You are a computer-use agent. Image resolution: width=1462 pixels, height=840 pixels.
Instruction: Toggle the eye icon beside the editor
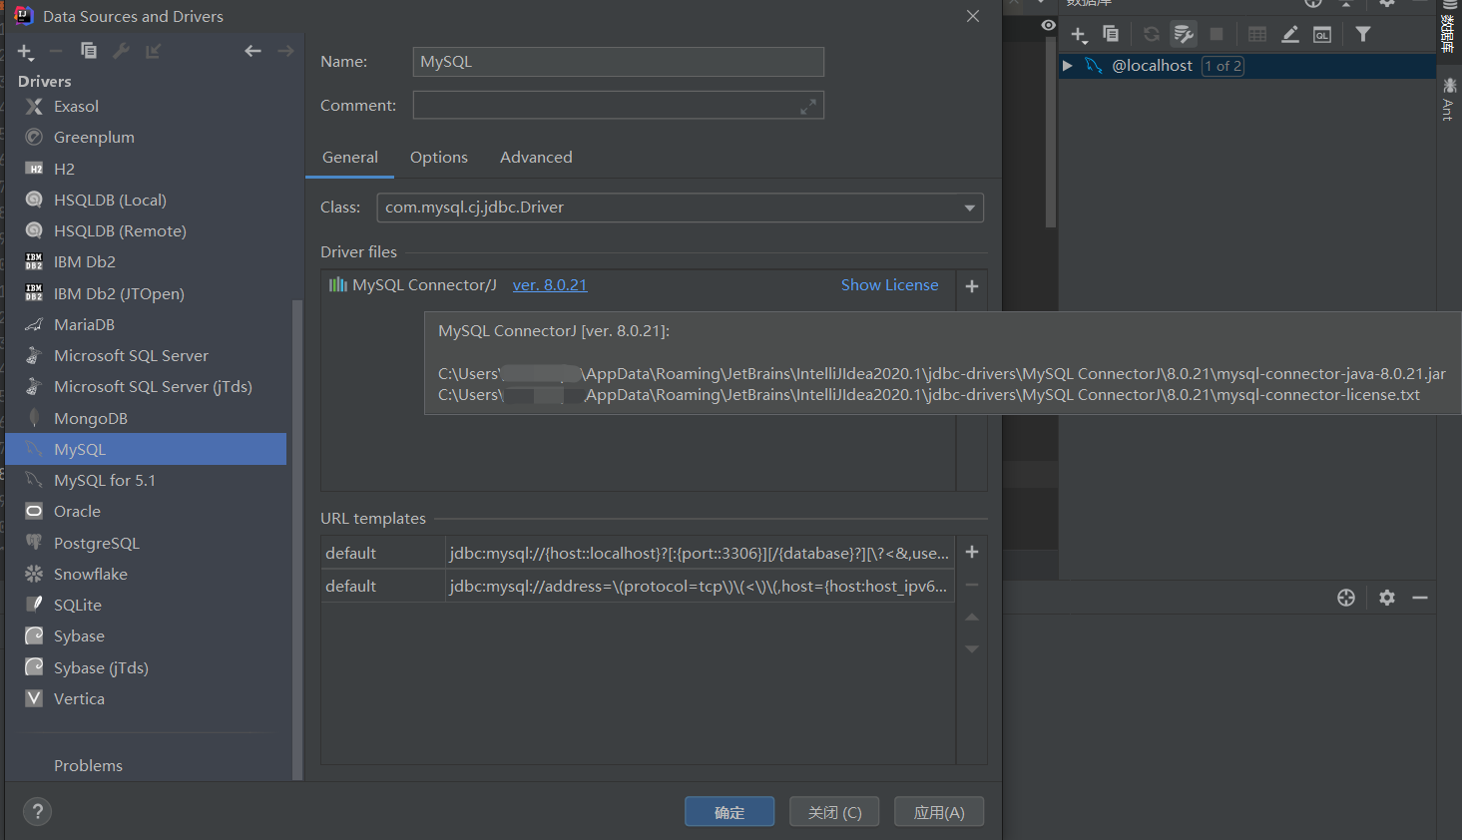click(1048, 25)
